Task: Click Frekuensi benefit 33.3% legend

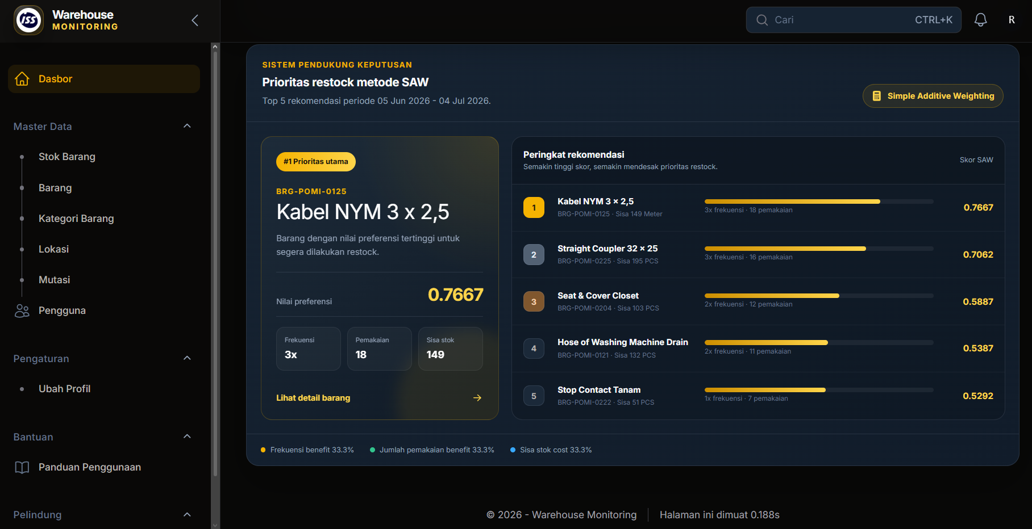Action: [307, 450]
